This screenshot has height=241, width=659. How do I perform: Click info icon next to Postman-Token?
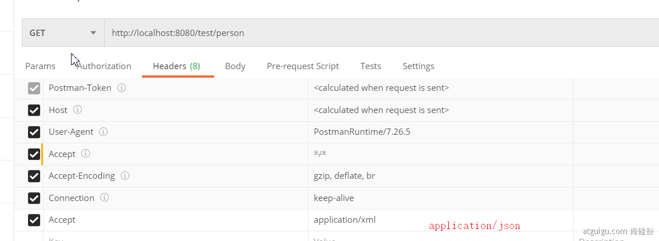(x=121, y=88)
